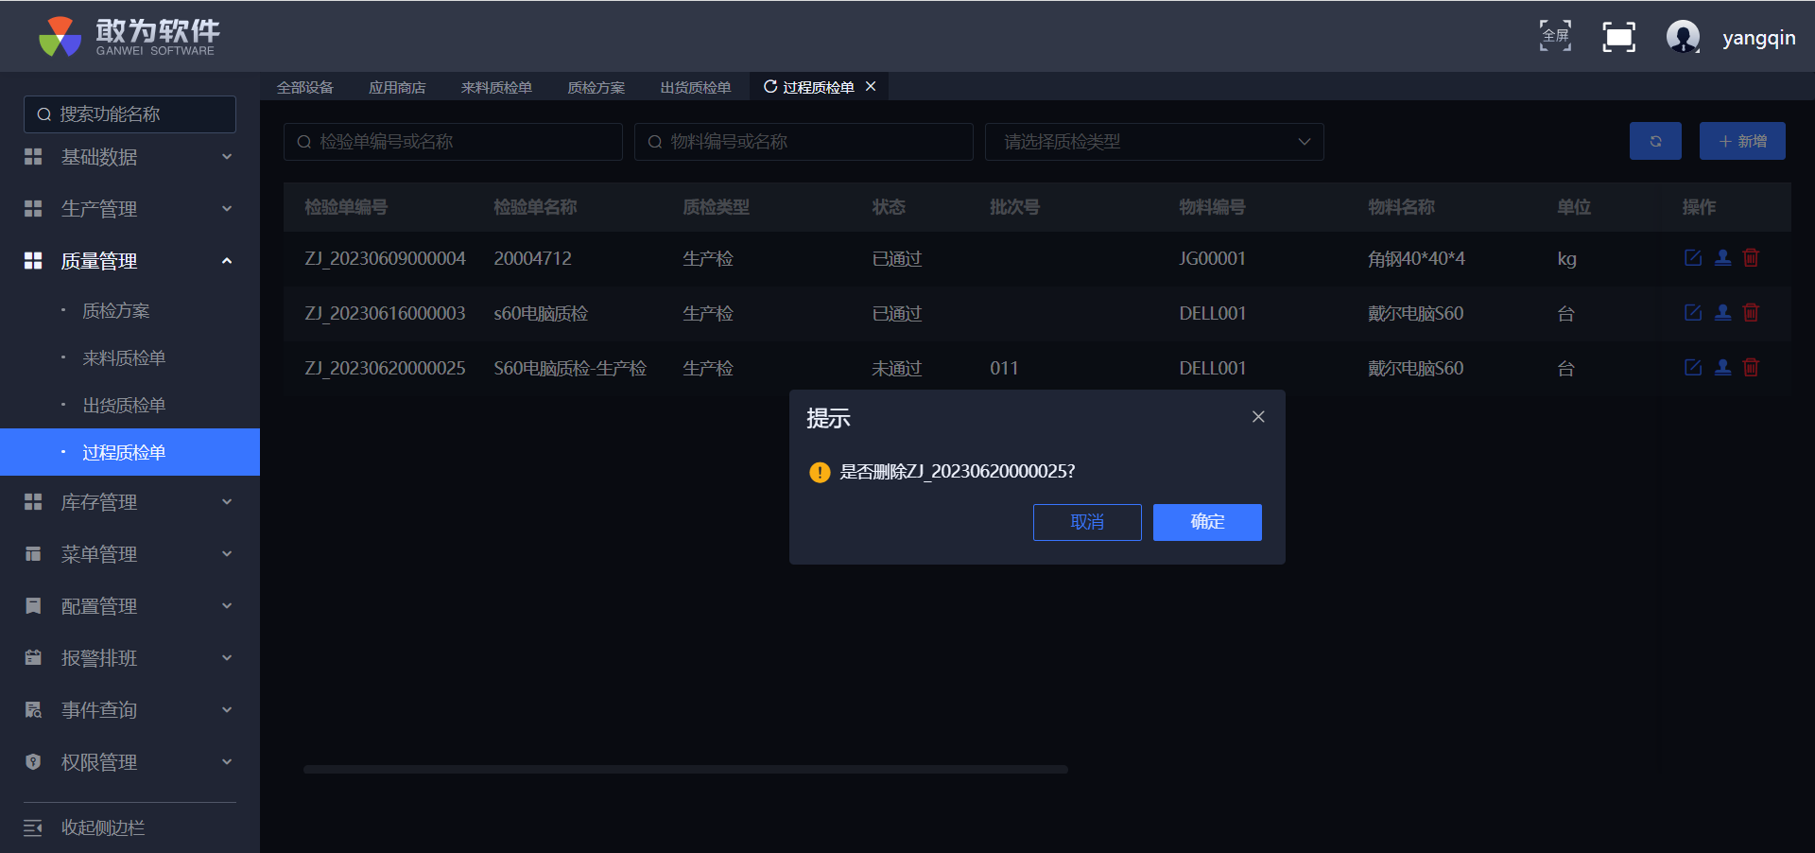Select 质检方案 in the sidebar

tap(116, 311)
